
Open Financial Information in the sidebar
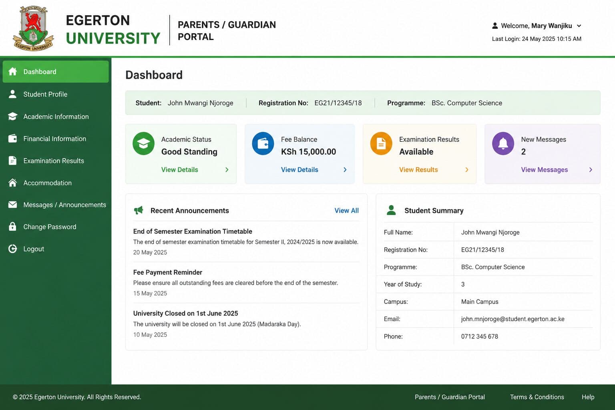pos(56,139)
